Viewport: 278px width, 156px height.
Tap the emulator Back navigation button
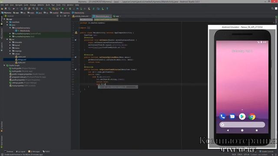pos(228,130)
